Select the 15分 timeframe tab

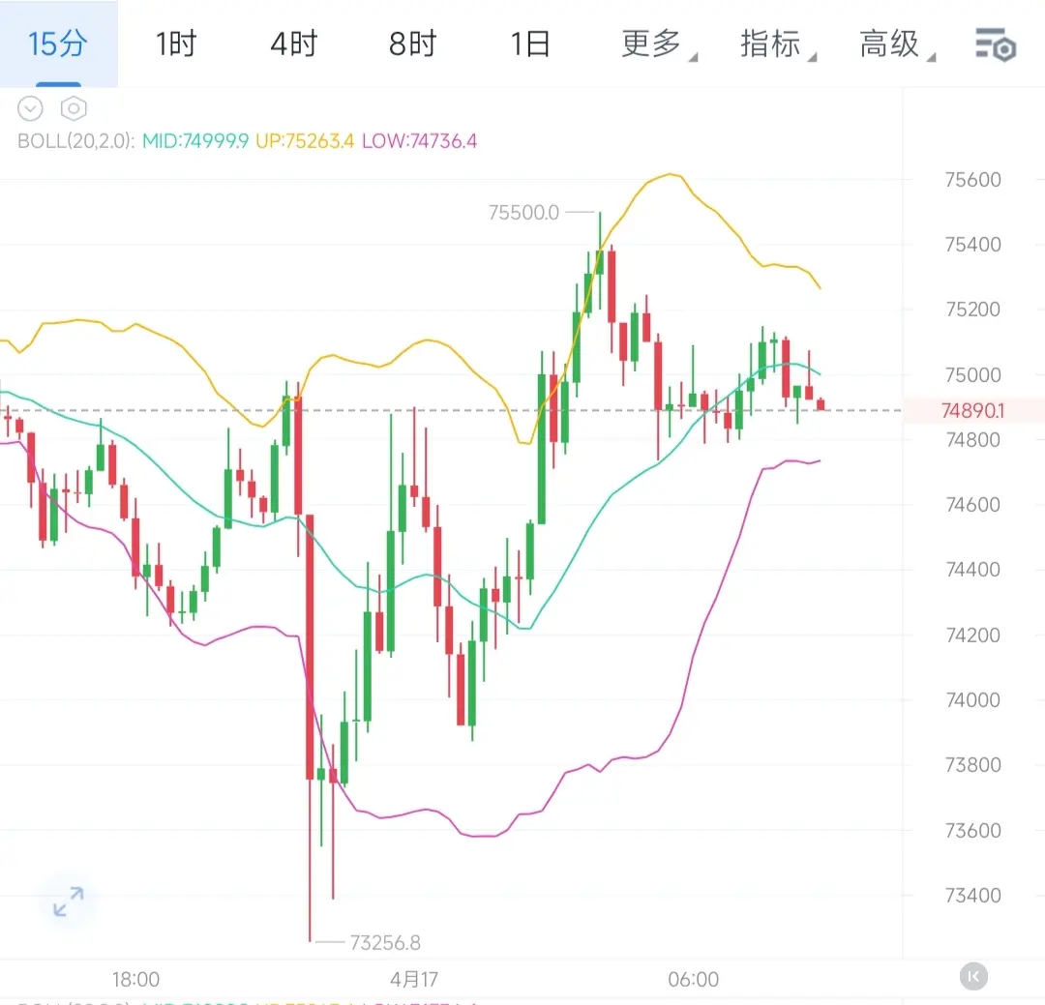(58, 44)
